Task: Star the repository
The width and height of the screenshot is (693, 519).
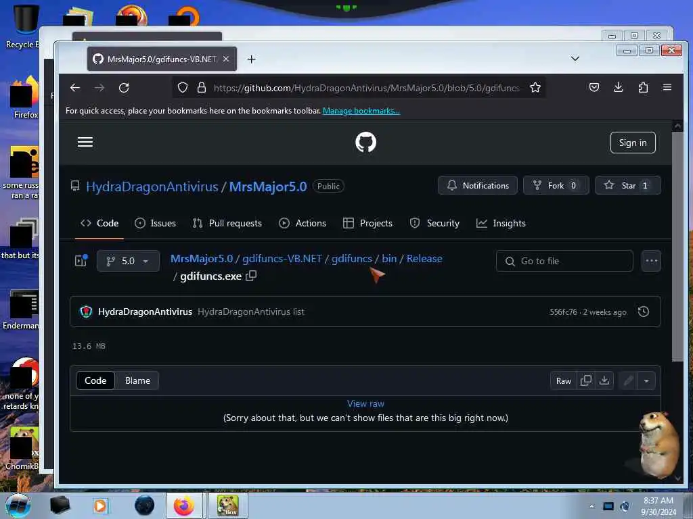Action: 627,185
